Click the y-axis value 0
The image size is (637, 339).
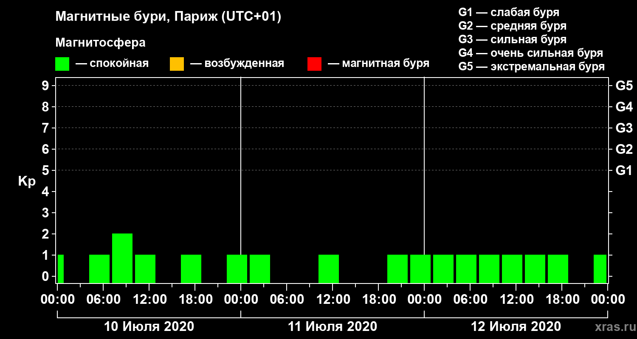click(x=46, y=277)
